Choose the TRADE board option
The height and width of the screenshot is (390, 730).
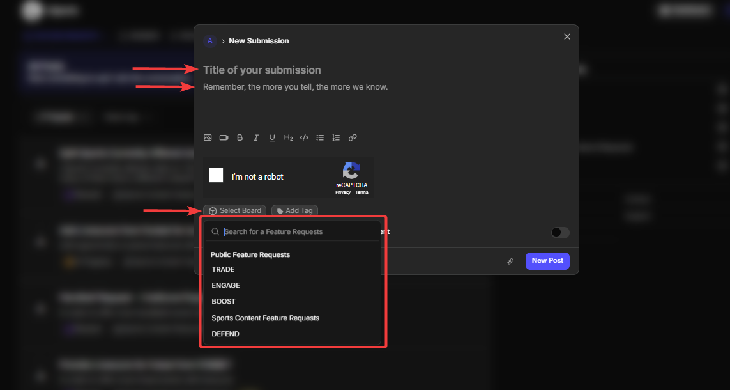224,270
